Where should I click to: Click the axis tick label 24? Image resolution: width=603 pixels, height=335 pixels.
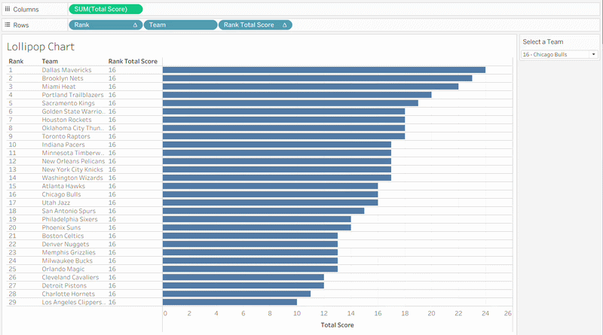point(485,313)
